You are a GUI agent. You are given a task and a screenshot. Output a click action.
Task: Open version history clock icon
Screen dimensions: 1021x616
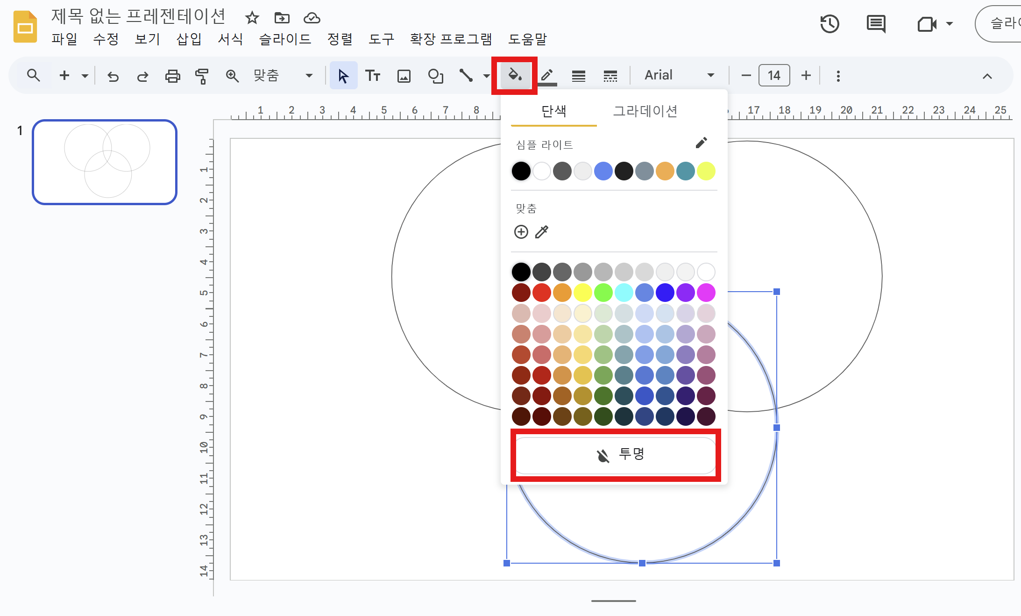pyautogui.click(x=830, y=24)
